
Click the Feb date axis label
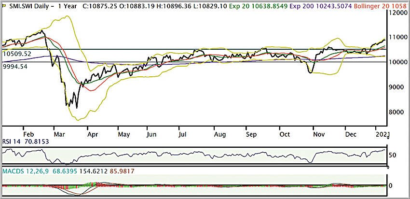pyautogui.click(x=28, y=134)
